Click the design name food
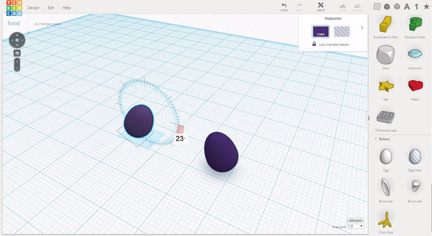This screenshot has height=236, width=432. tap(14, 23)
